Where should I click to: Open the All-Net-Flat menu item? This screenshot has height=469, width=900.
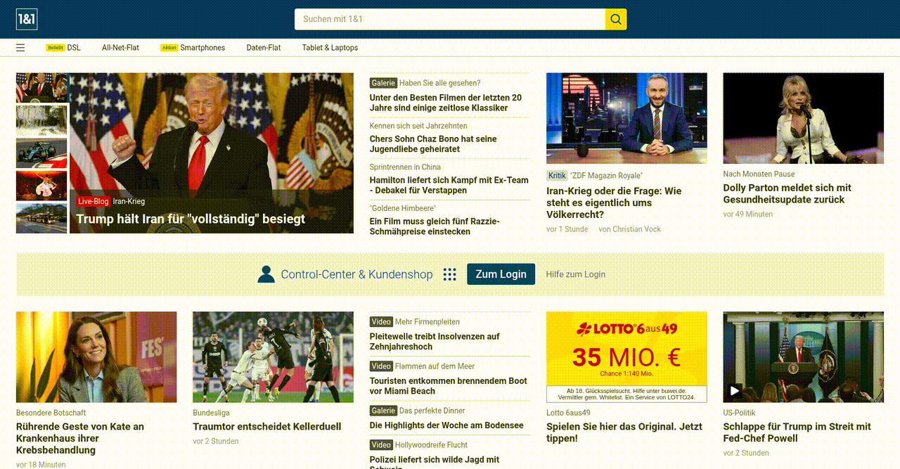tap(120, 48)
